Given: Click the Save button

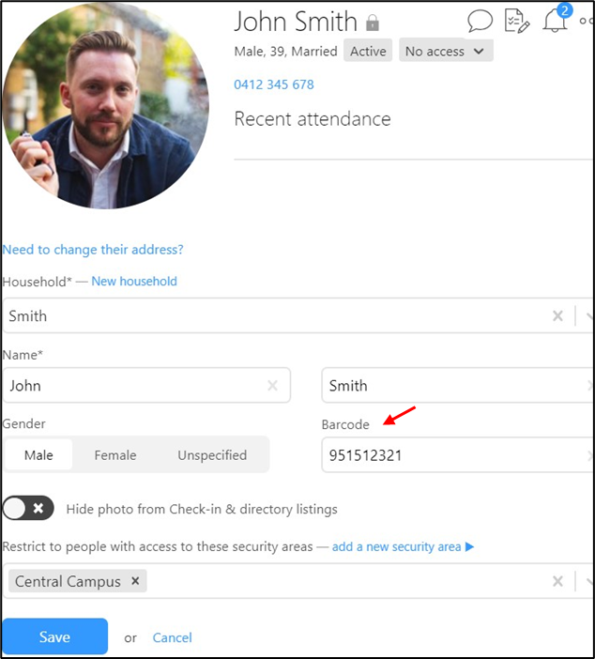Looking at the screenshot, I should pyautogui.click(x=54, y=636).
